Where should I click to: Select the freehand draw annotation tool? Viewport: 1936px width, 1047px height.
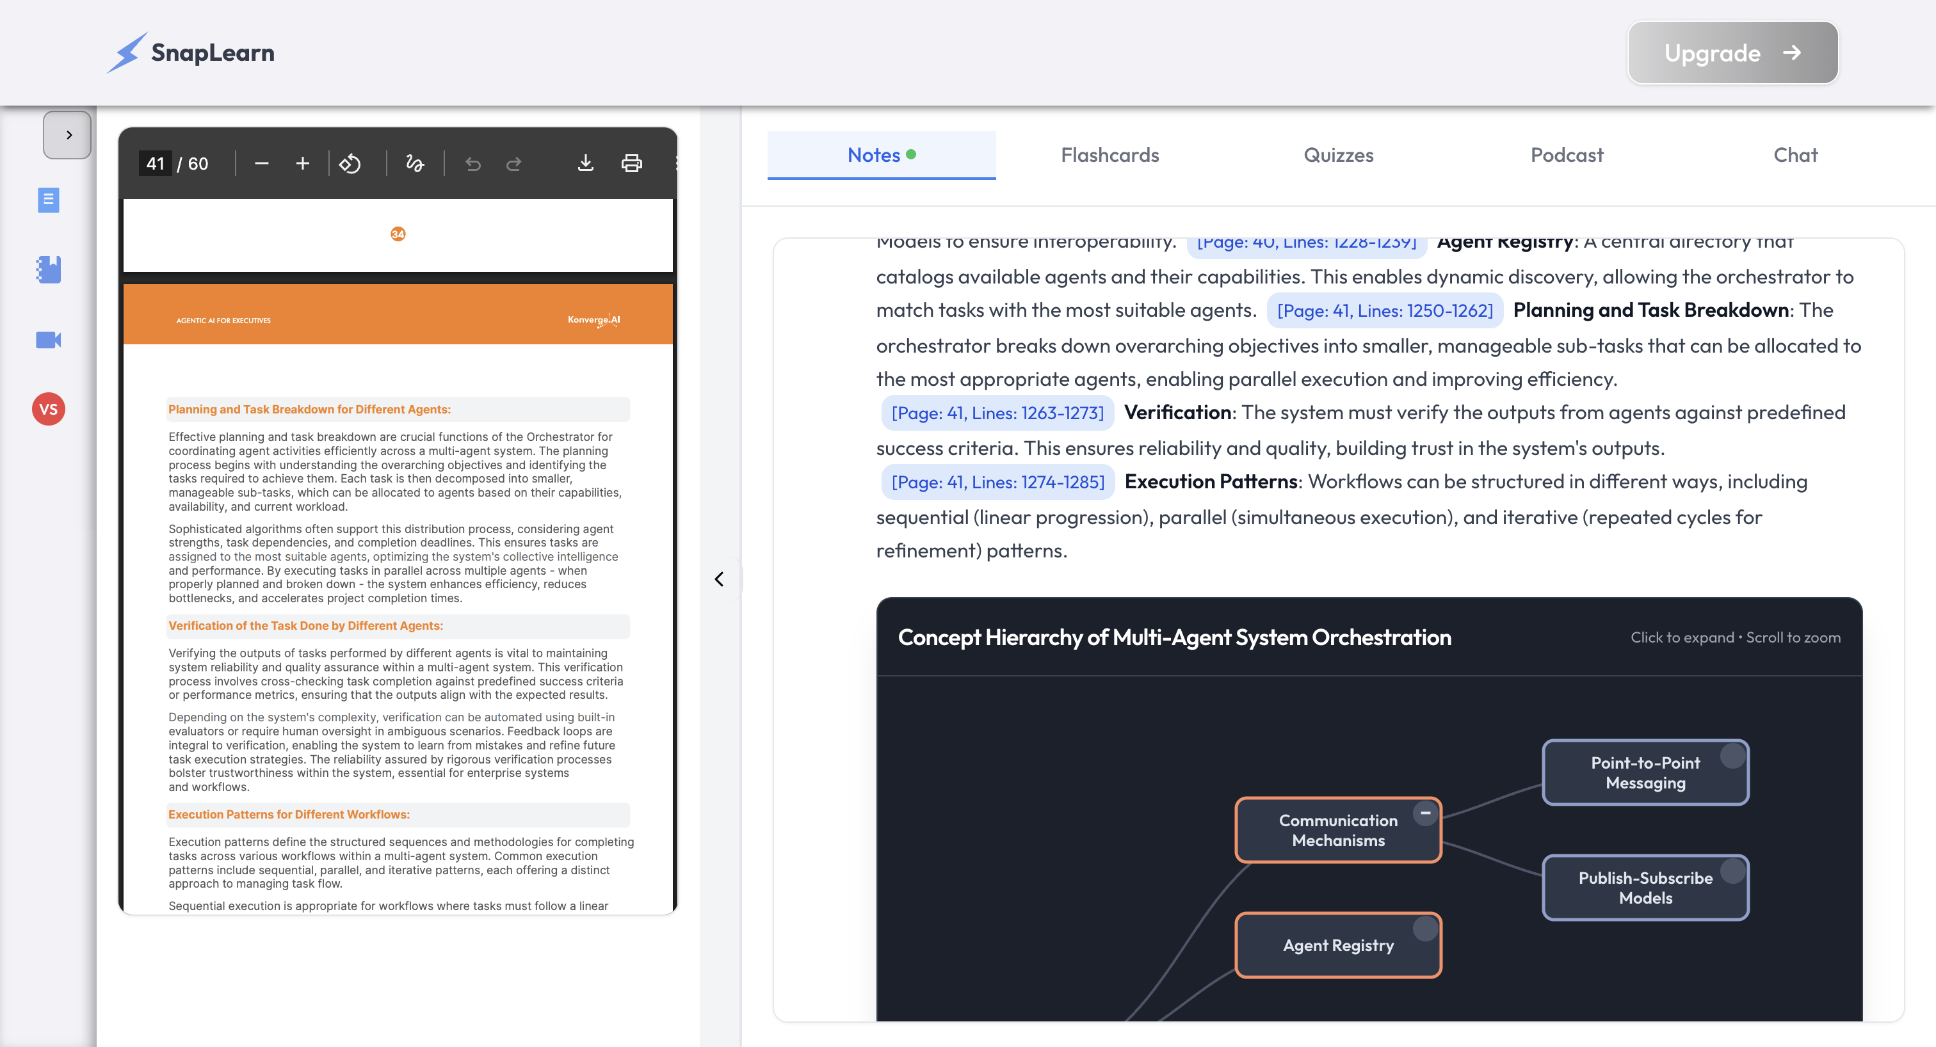click(x=415, y=163)
